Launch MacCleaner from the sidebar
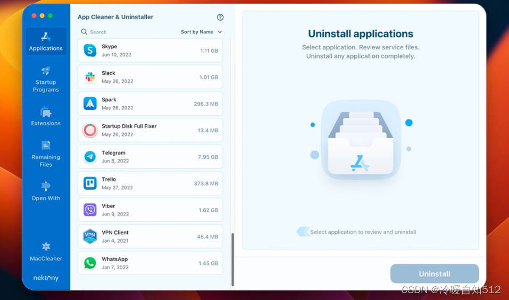The image size is (509, 300). [46, 251]
